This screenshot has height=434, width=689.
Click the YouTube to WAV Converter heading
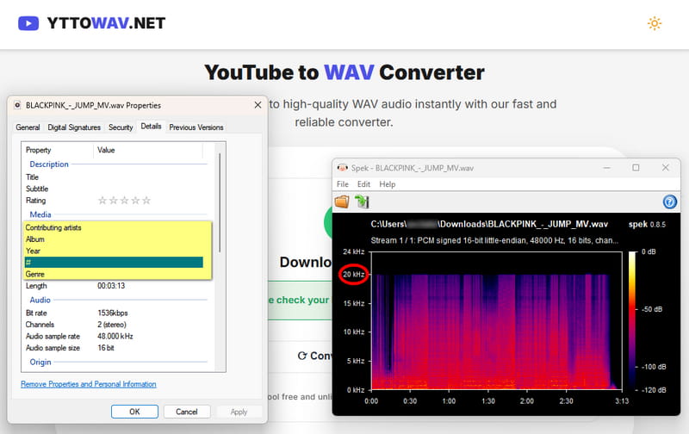(x=344, y=72)
